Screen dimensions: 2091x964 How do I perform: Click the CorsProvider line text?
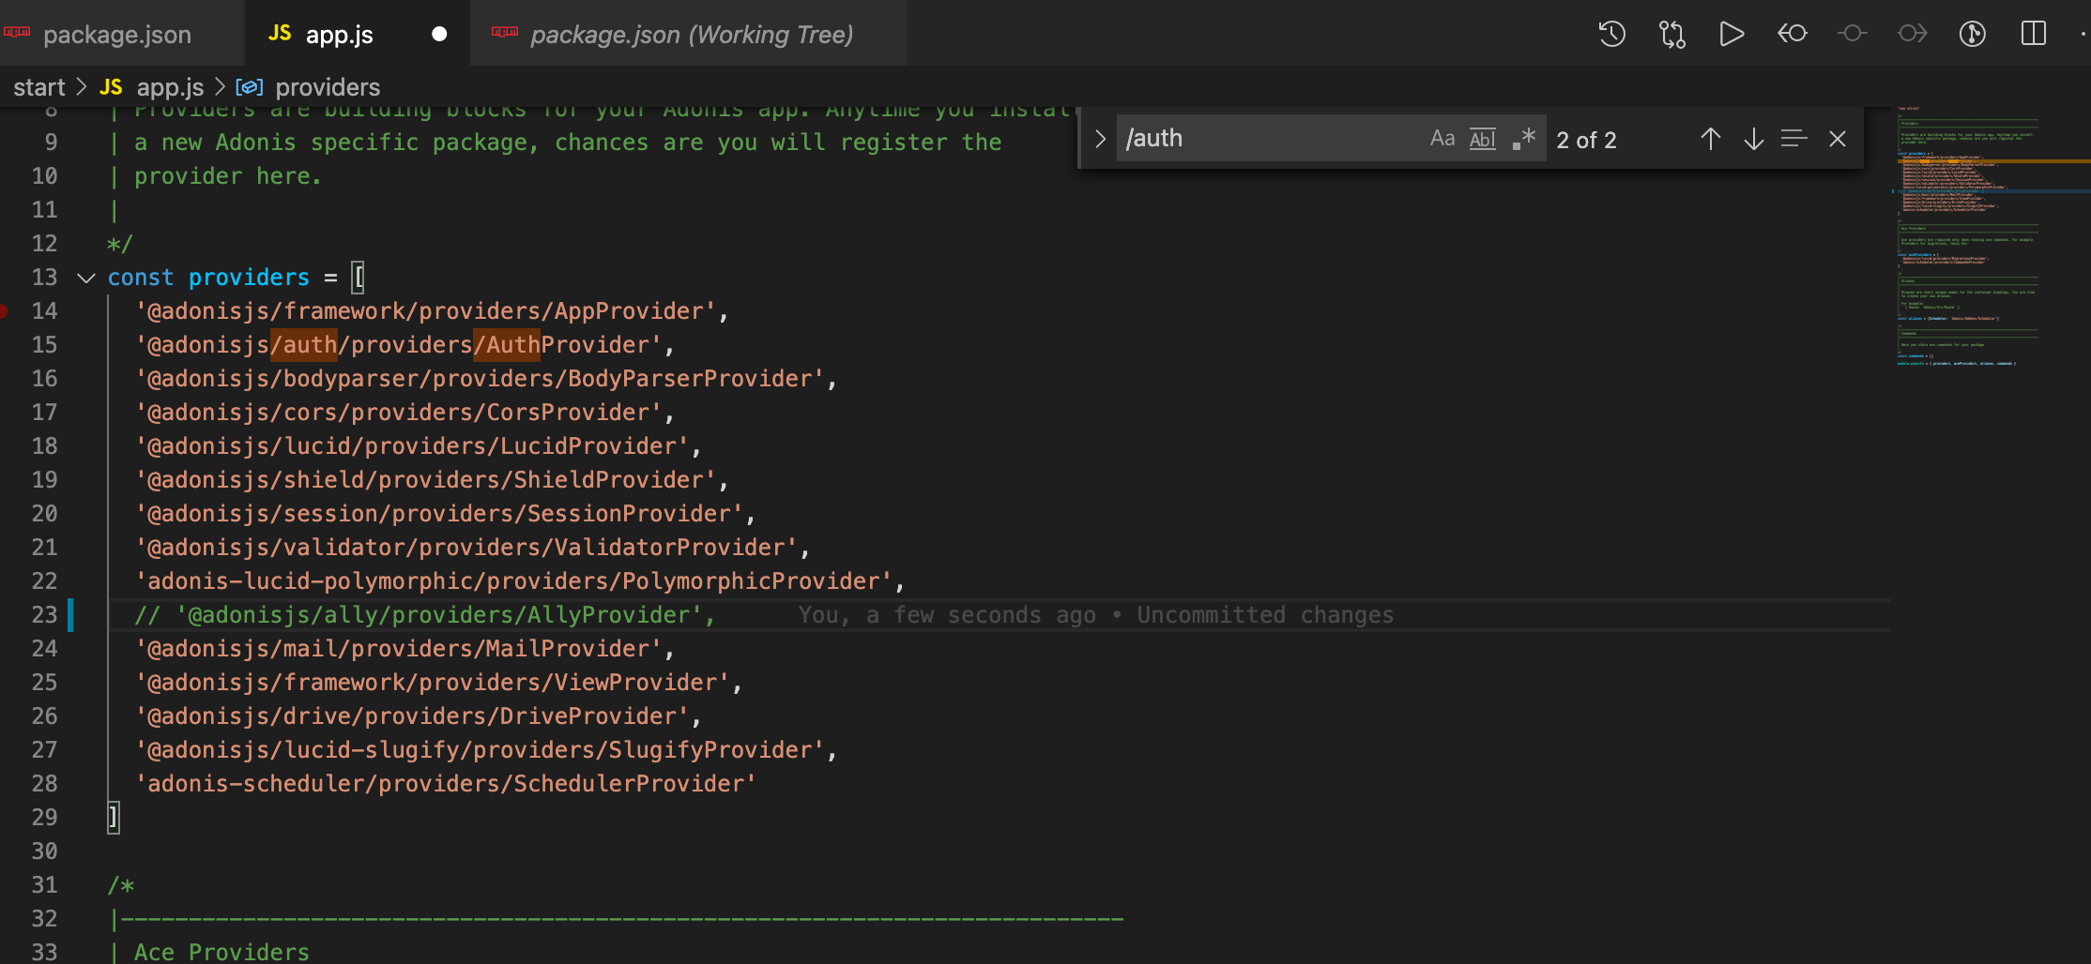tap(405, 413)
